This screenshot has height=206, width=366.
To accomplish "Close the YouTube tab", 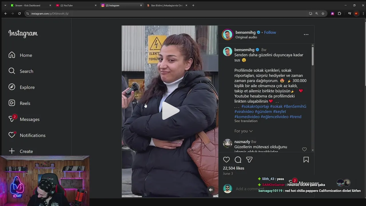I will 96,5.
